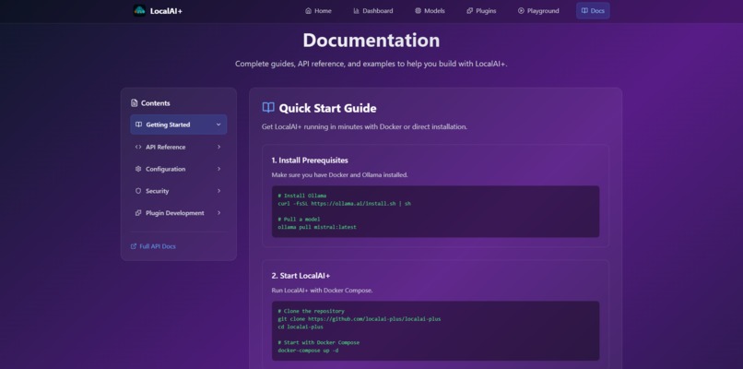
Task: Open the Security section
Action: 179,191
